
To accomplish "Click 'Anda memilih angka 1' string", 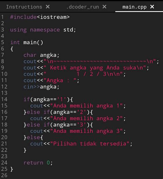I will pyautogui.click(x=86, y=106).
